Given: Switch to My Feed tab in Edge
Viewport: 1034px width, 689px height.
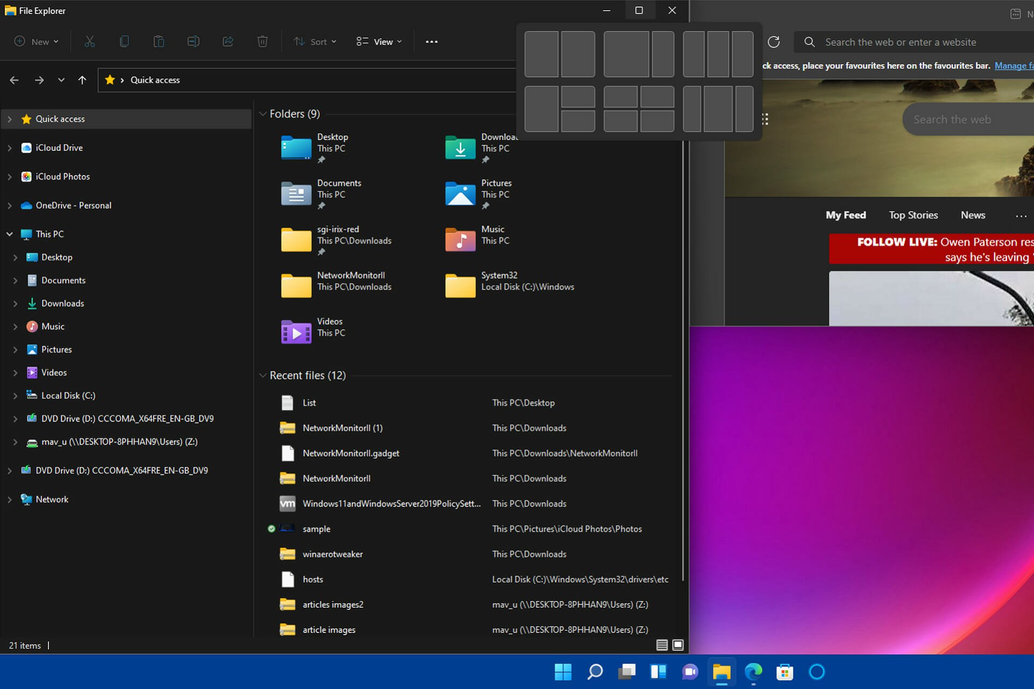Looking at the screenshot, I should pyautogui.click(x=846, y=215).
